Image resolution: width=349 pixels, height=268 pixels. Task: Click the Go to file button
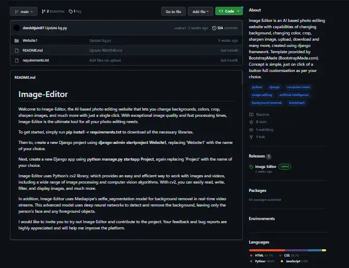click(x=173, y=11)
